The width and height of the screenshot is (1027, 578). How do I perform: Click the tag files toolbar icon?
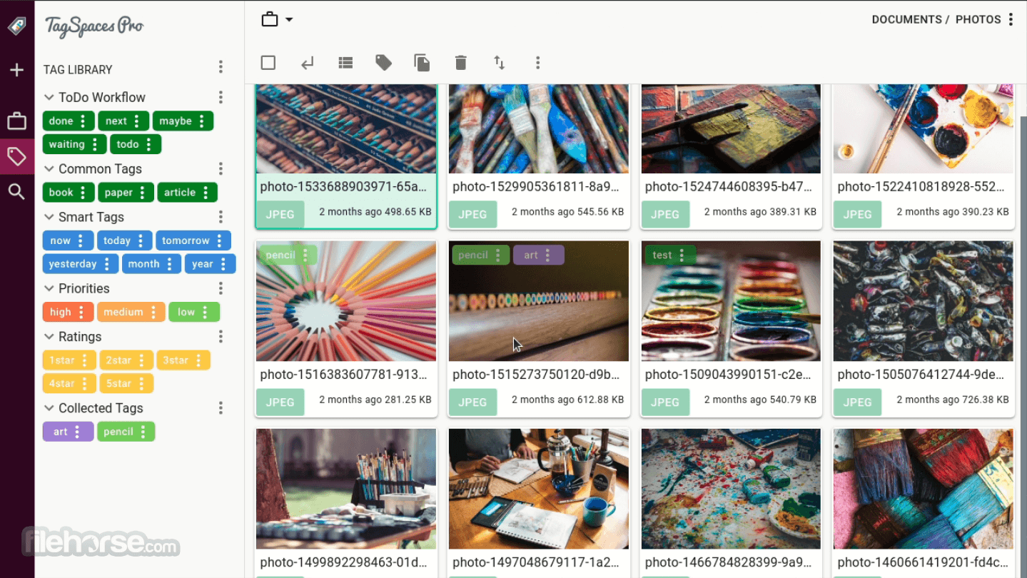click(384, 63)
